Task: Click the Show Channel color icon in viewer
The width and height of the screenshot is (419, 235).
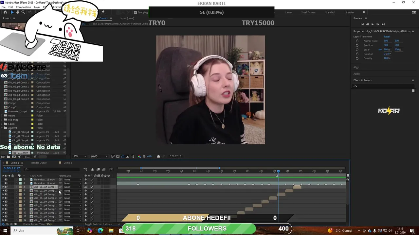Action: click(139, 156)
